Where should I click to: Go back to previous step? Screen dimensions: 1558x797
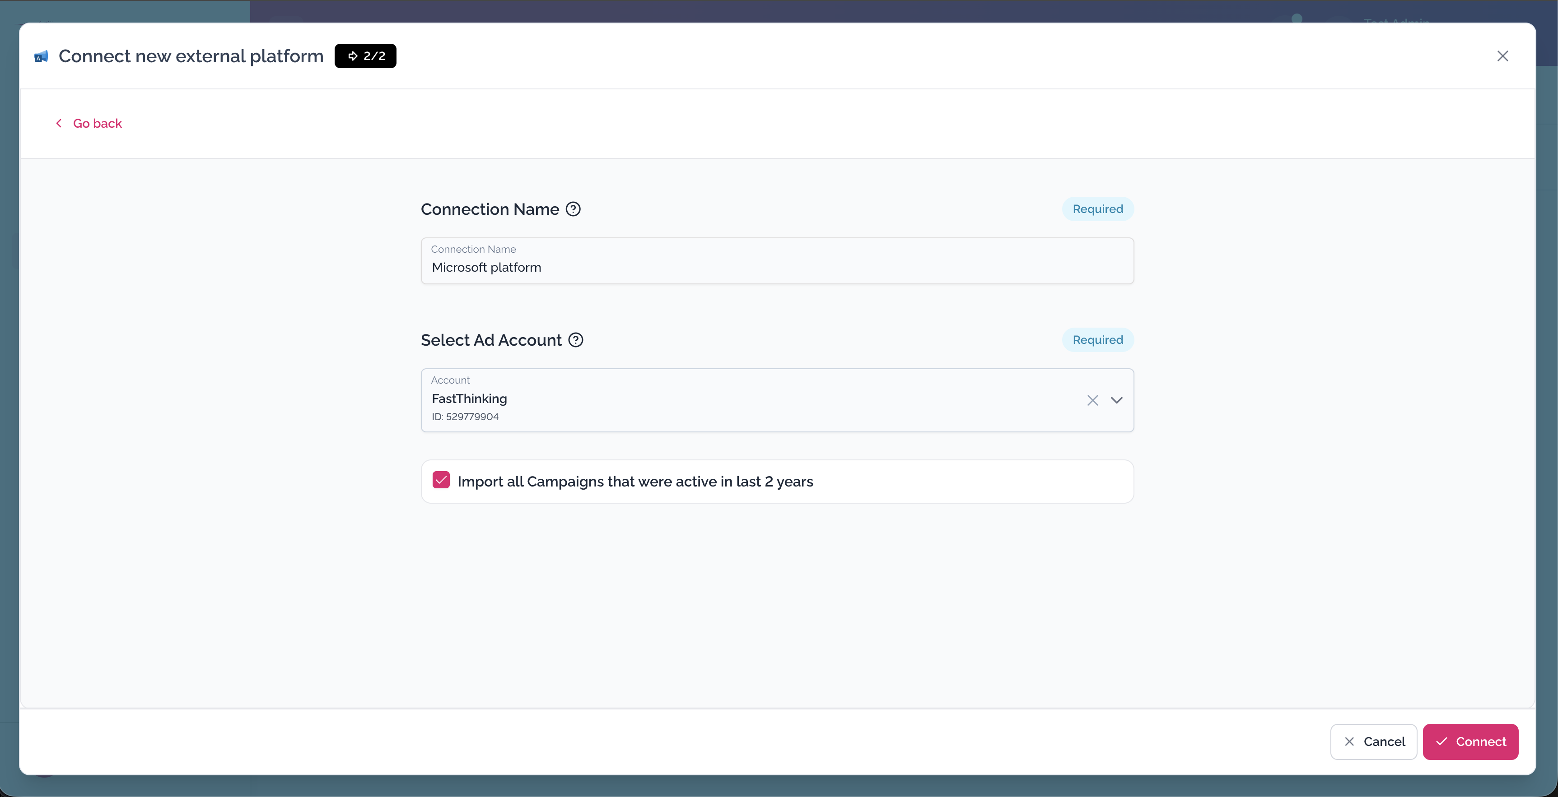click(89, 123)
